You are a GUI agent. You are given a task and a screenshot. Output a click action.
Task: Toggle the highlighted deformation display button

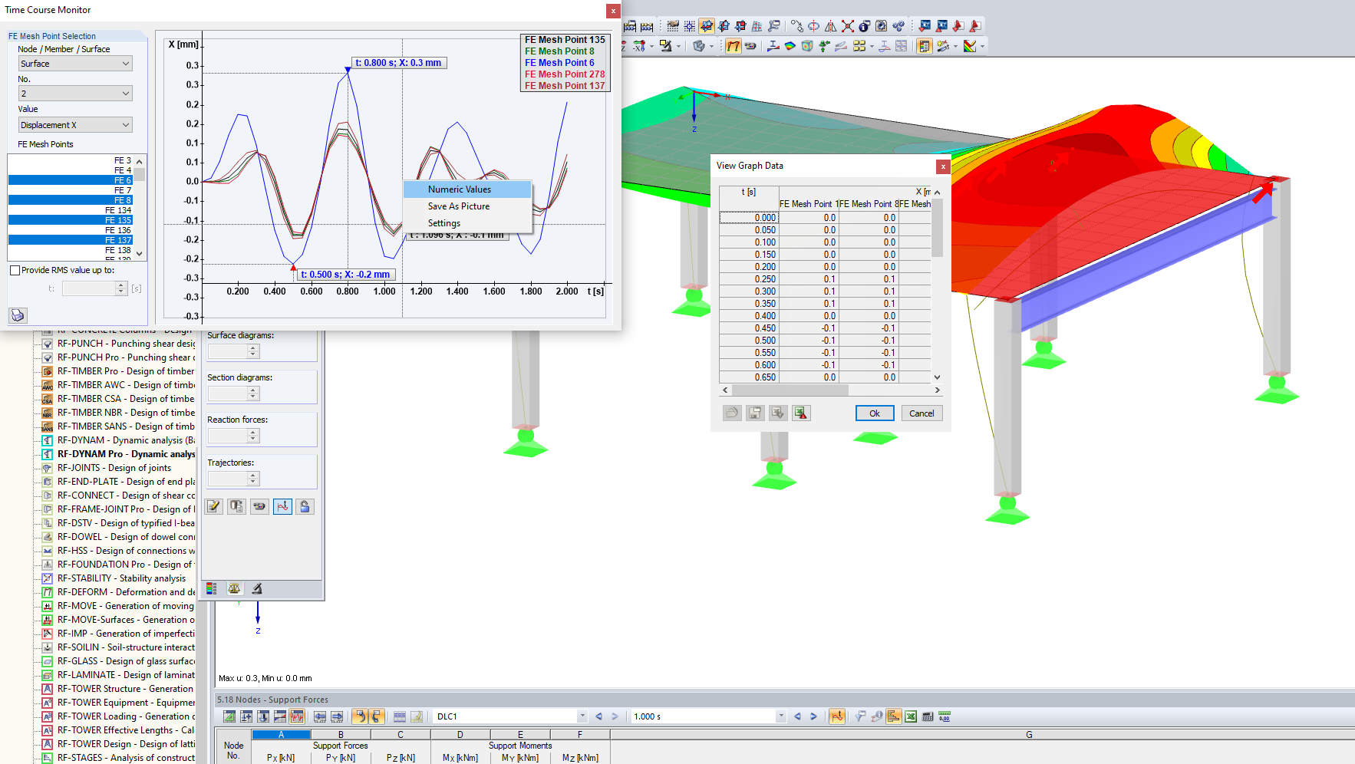tap(734, 46)
